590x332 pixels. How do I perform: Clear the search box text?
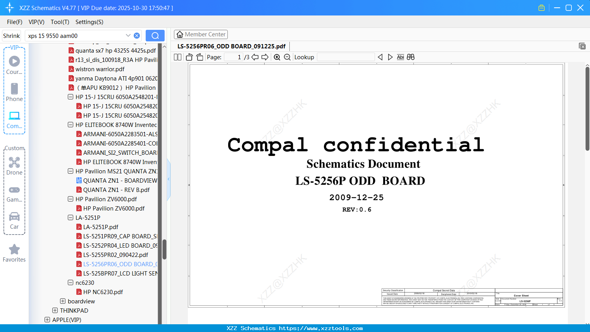(x=137, y=36)
